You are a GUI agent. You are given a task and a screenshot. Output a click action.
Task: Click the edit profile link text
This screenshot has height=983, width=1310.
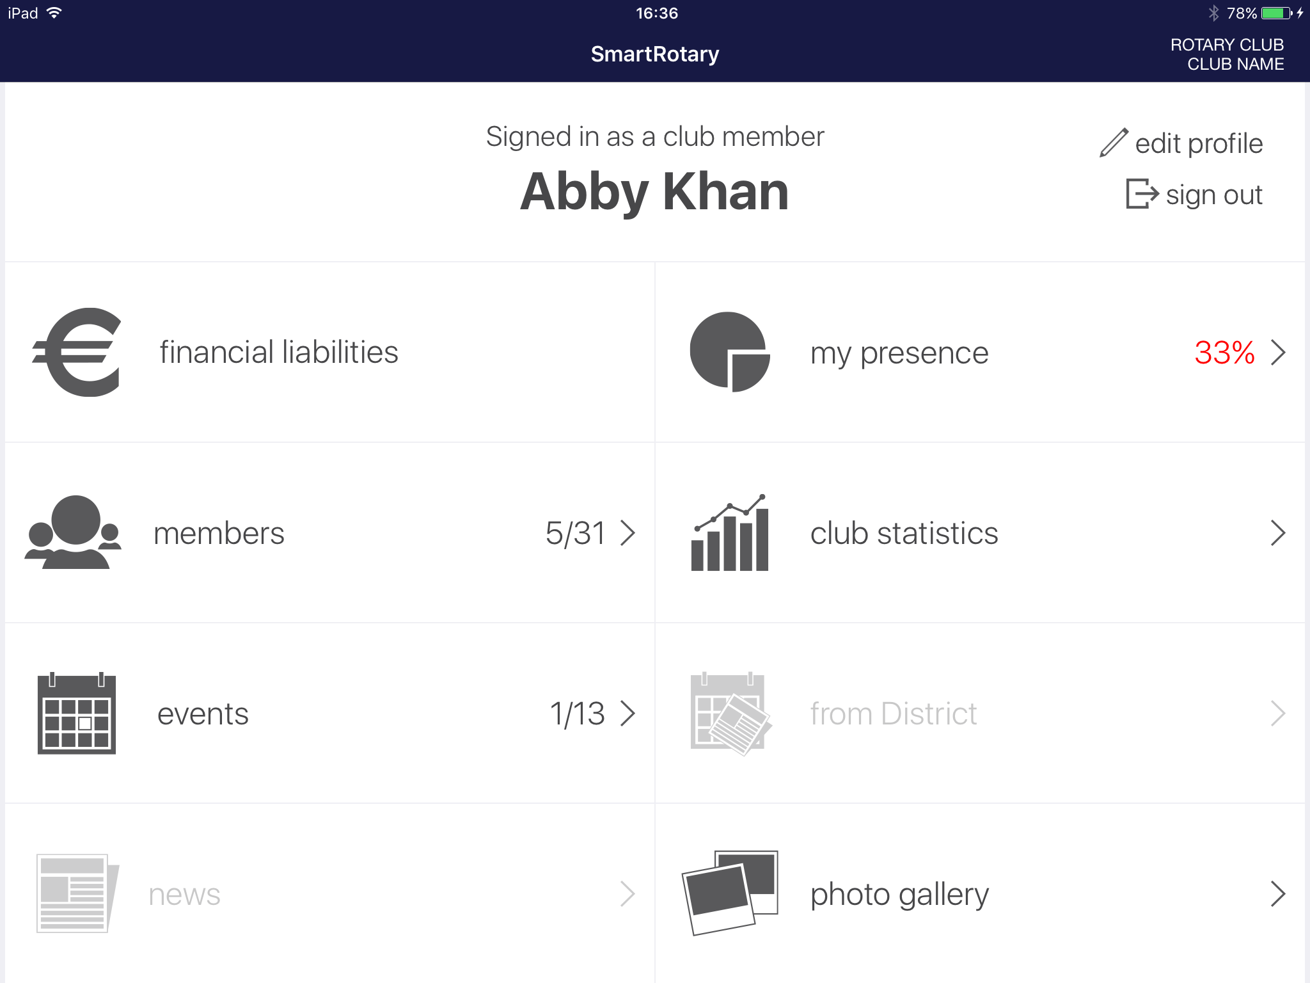coord(1199,143)
